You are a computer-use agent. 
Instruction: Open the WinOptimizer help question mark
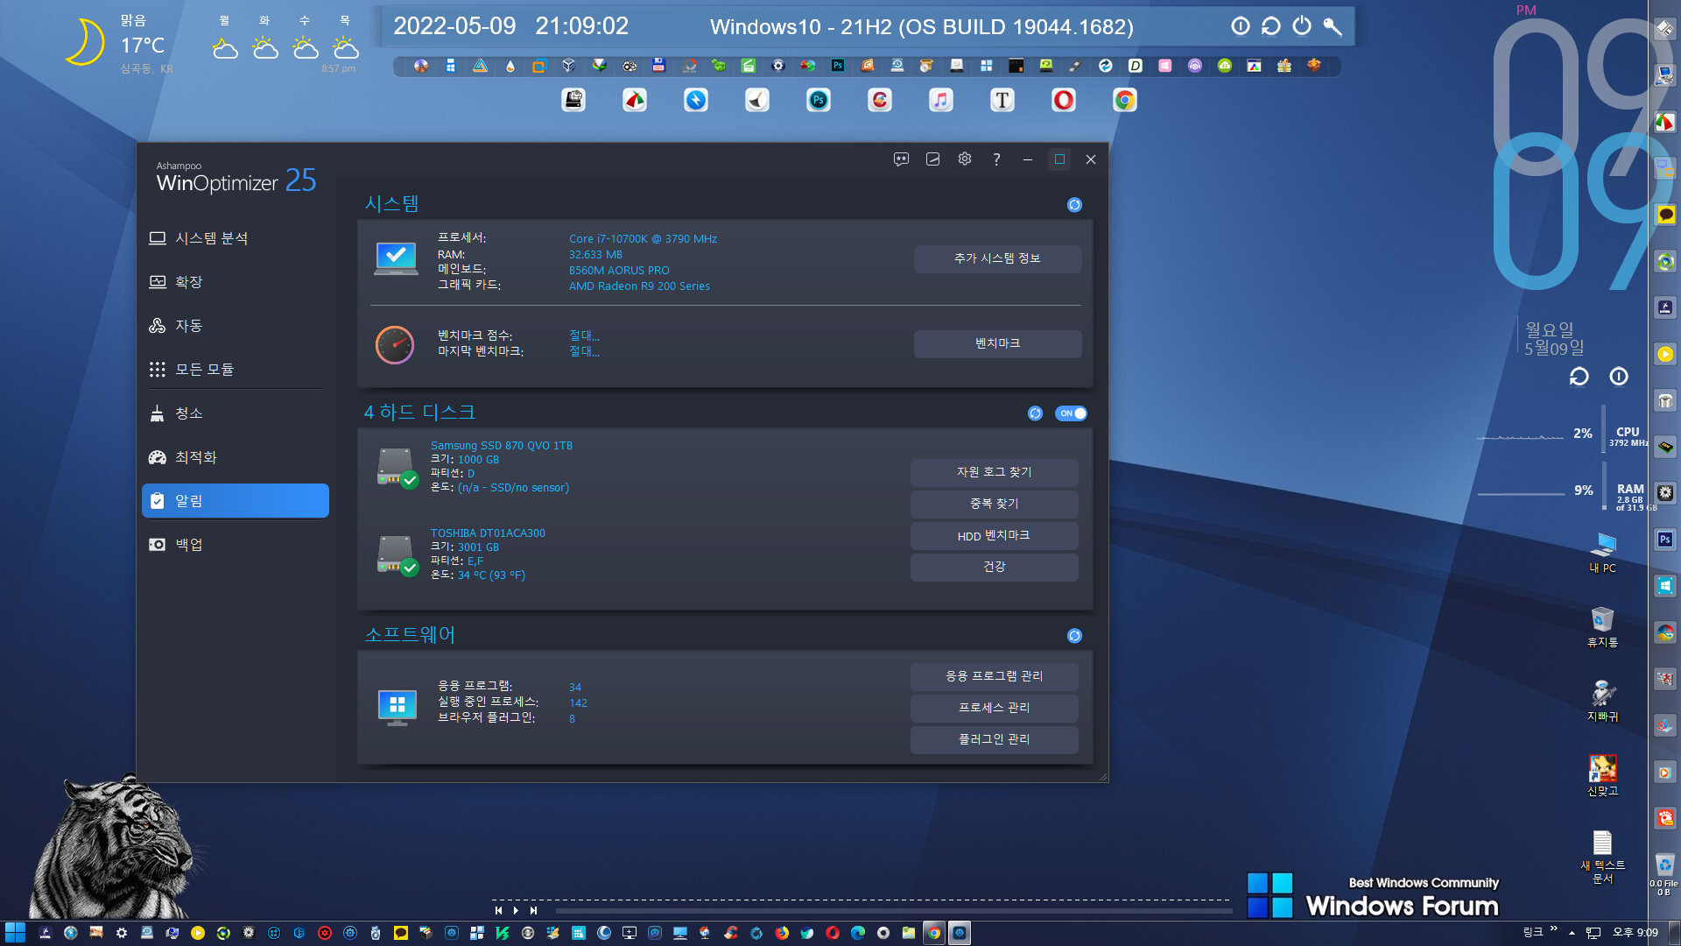click(x=996, y=159)
